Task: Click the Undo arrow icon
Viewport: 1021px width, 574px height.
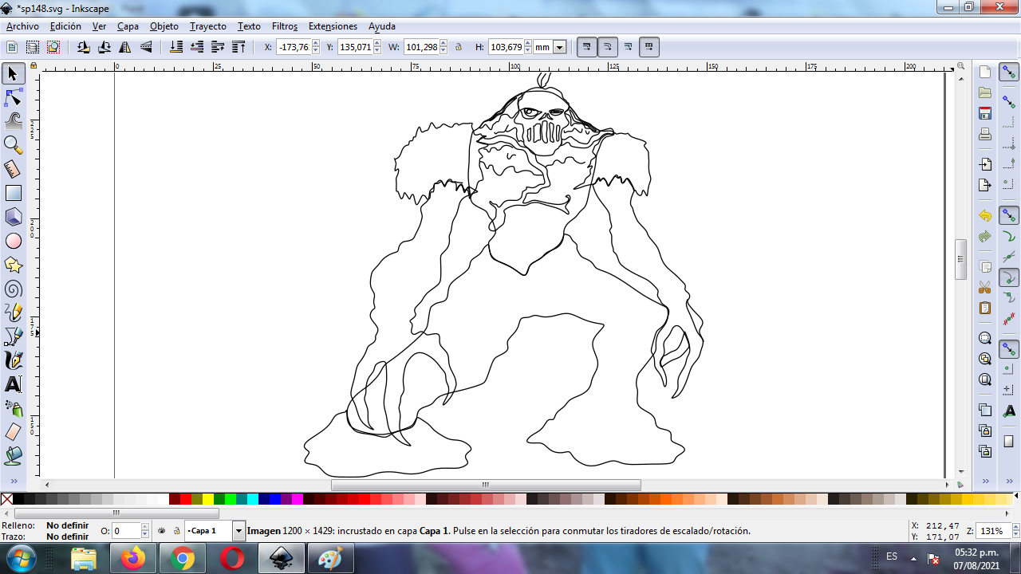Action: pyautogui.click(x=985, y=216)
